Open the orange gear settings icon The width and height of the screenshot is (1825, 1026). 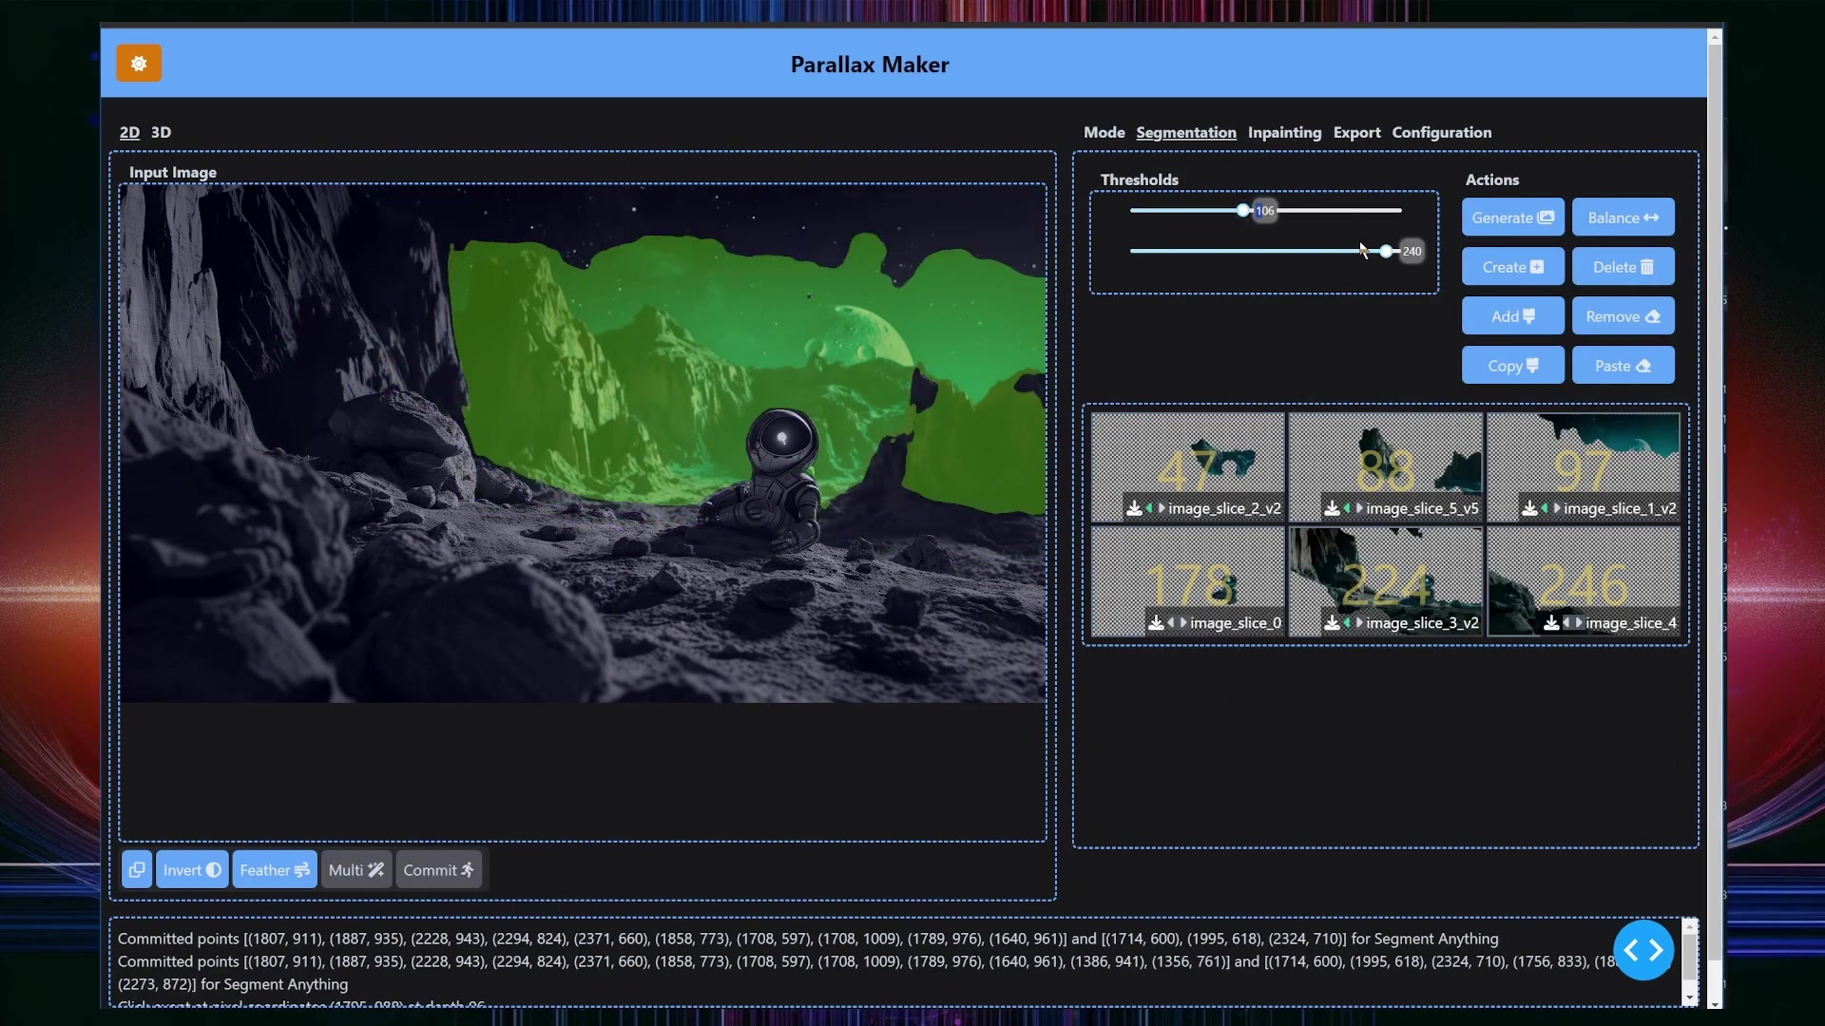[x=139, y=64]
